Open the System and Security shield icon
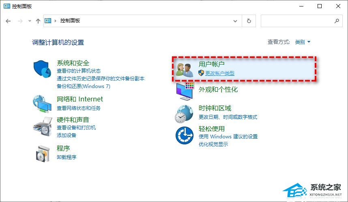 tap(42, 69)
